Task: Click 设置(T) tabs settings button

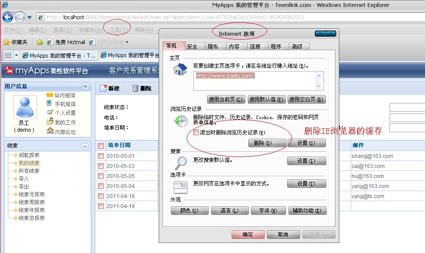Action: point(307,184)
